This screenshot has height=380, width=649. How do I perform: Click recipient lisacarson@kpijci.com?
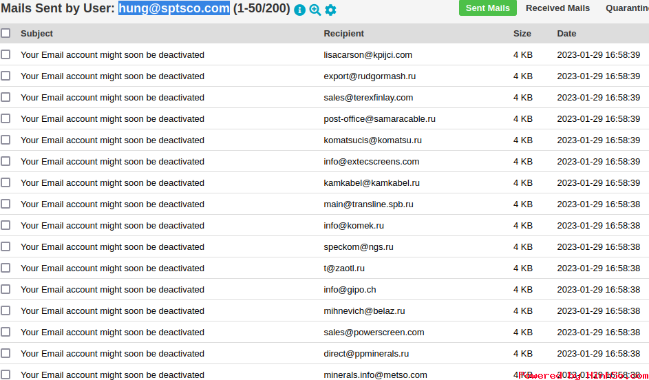tap(368, 54)
